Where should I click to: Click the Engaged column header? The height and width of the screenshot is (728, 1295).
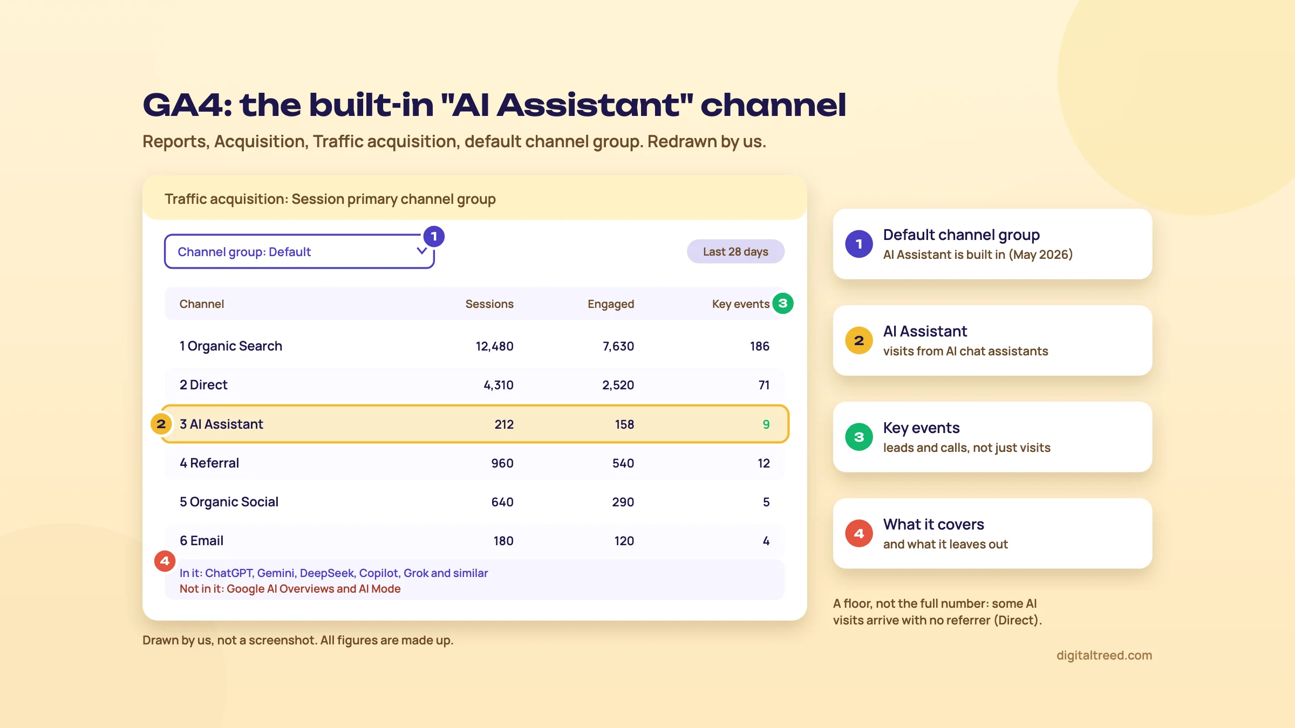(611, 304)
